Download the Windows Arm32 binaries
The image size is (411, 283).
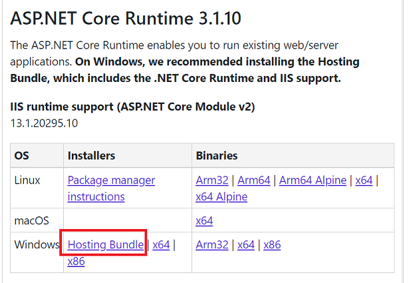pos(212,245)
